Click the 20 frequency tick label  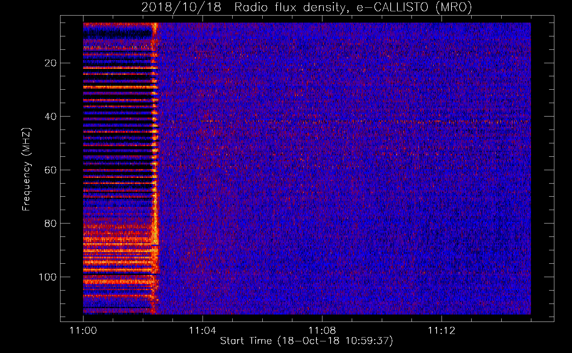tap(51, 63)
